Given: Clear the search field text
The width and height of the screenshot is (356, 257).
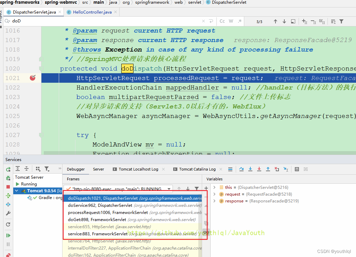Looking at the screenshot, I should (203, 21).
